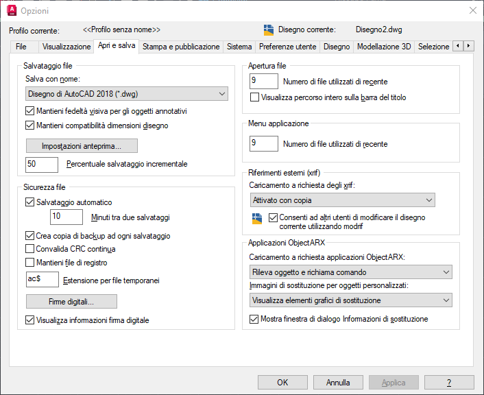Open the Salva con nome format dropdown
Image resolution: width=484 pixels, height=395 pixels.
click(x=126, y=93)
